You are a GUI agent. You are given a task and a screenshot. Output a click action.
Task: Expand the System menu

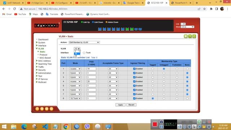[42, 43]
